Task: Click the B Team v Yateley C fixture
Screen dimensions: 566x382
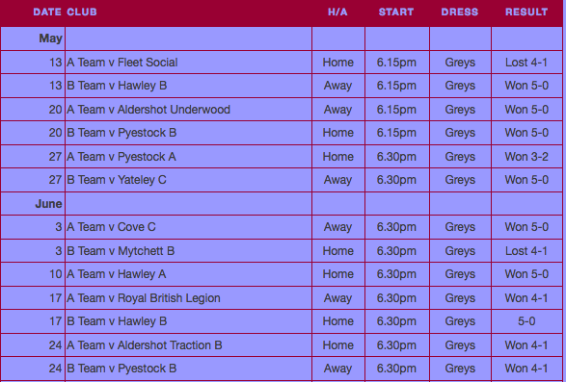Action: click(117, 180)
